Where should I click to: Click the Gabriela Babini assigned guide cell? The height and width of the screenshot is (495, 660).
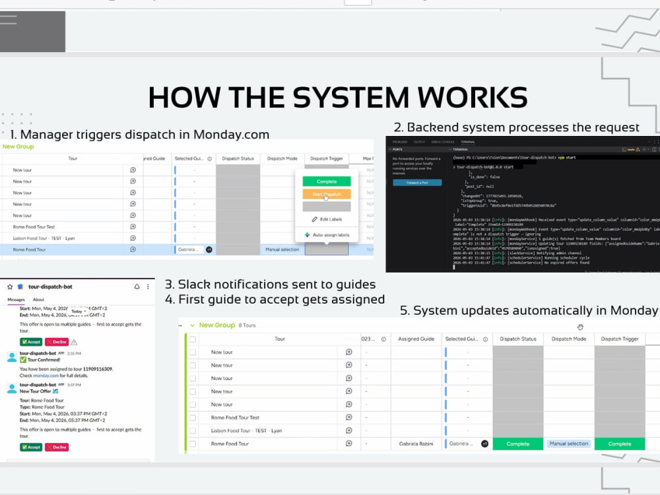[416, 444]
